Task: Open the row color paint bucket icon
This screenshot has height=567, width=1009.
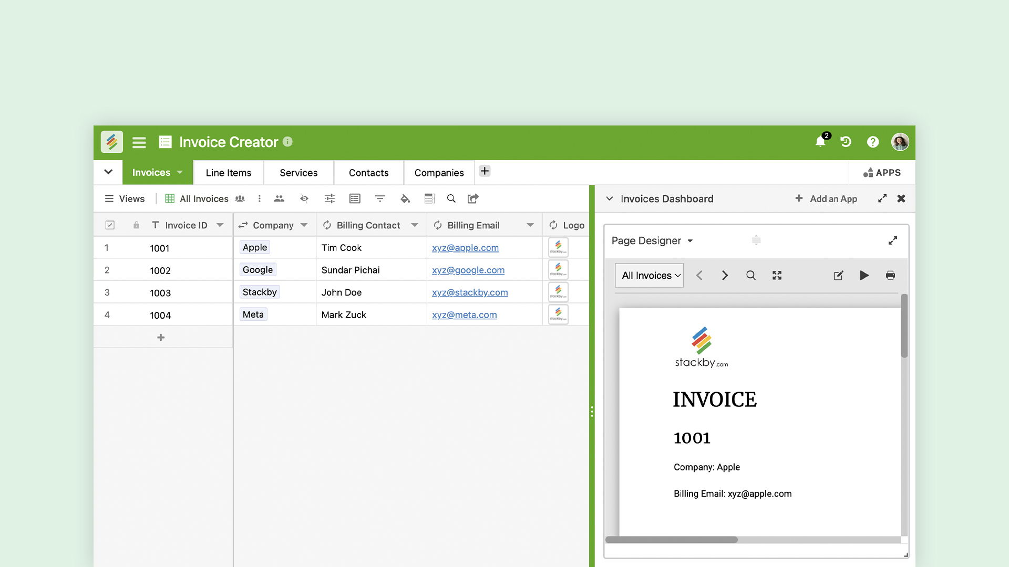Action: [405, 198]
